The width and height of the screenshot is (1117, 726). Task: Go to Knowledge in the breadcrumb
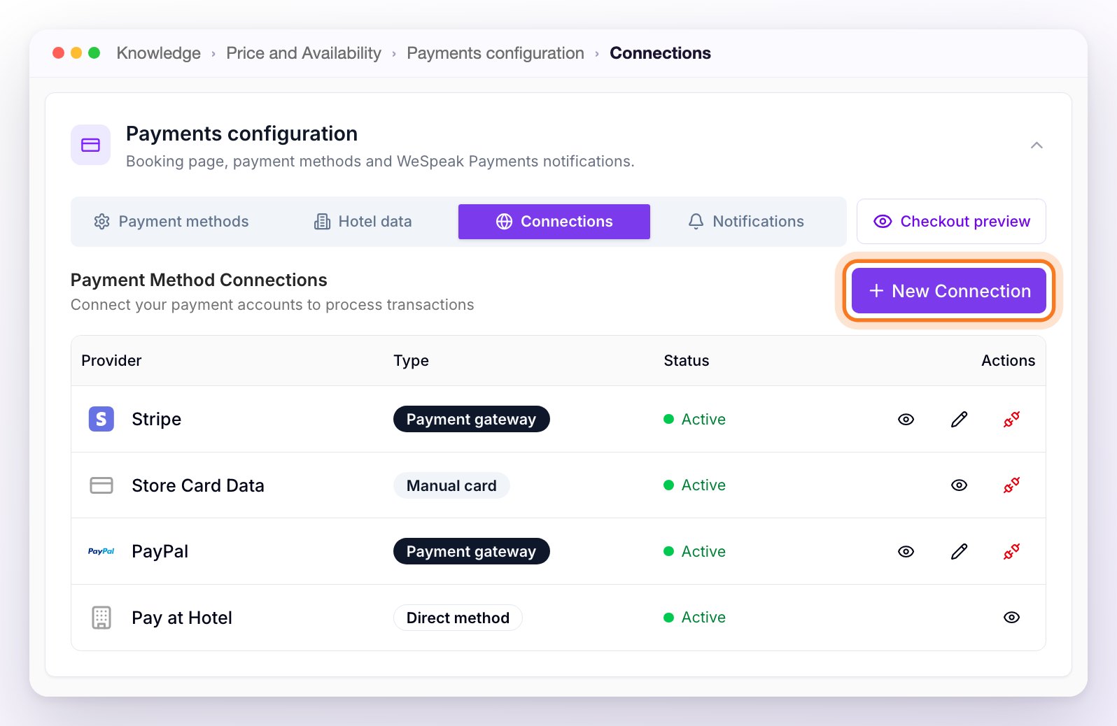coord(159,53)
